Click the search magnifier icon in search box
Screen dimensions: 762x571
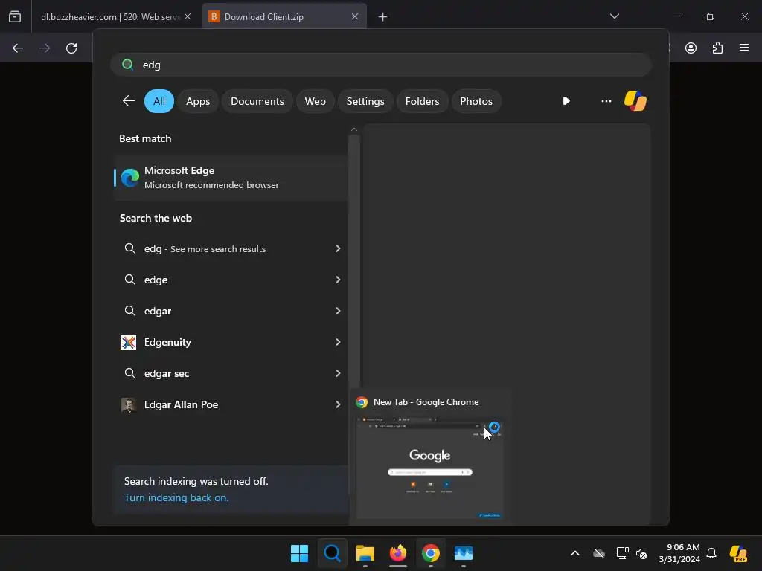pos(128,65)
